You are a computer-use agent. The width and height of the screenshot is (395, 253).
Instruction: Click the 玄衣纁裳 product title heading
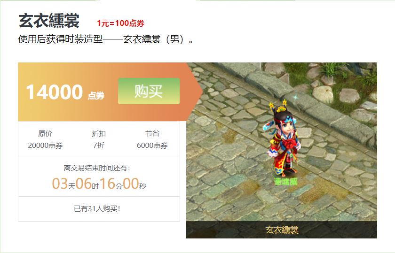[49, 21]
